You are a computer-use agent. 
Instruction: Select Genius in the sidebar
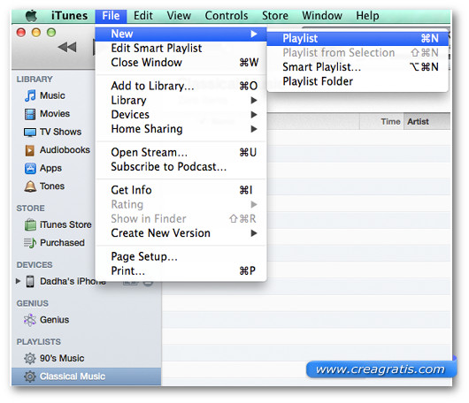tap(55, 320)
